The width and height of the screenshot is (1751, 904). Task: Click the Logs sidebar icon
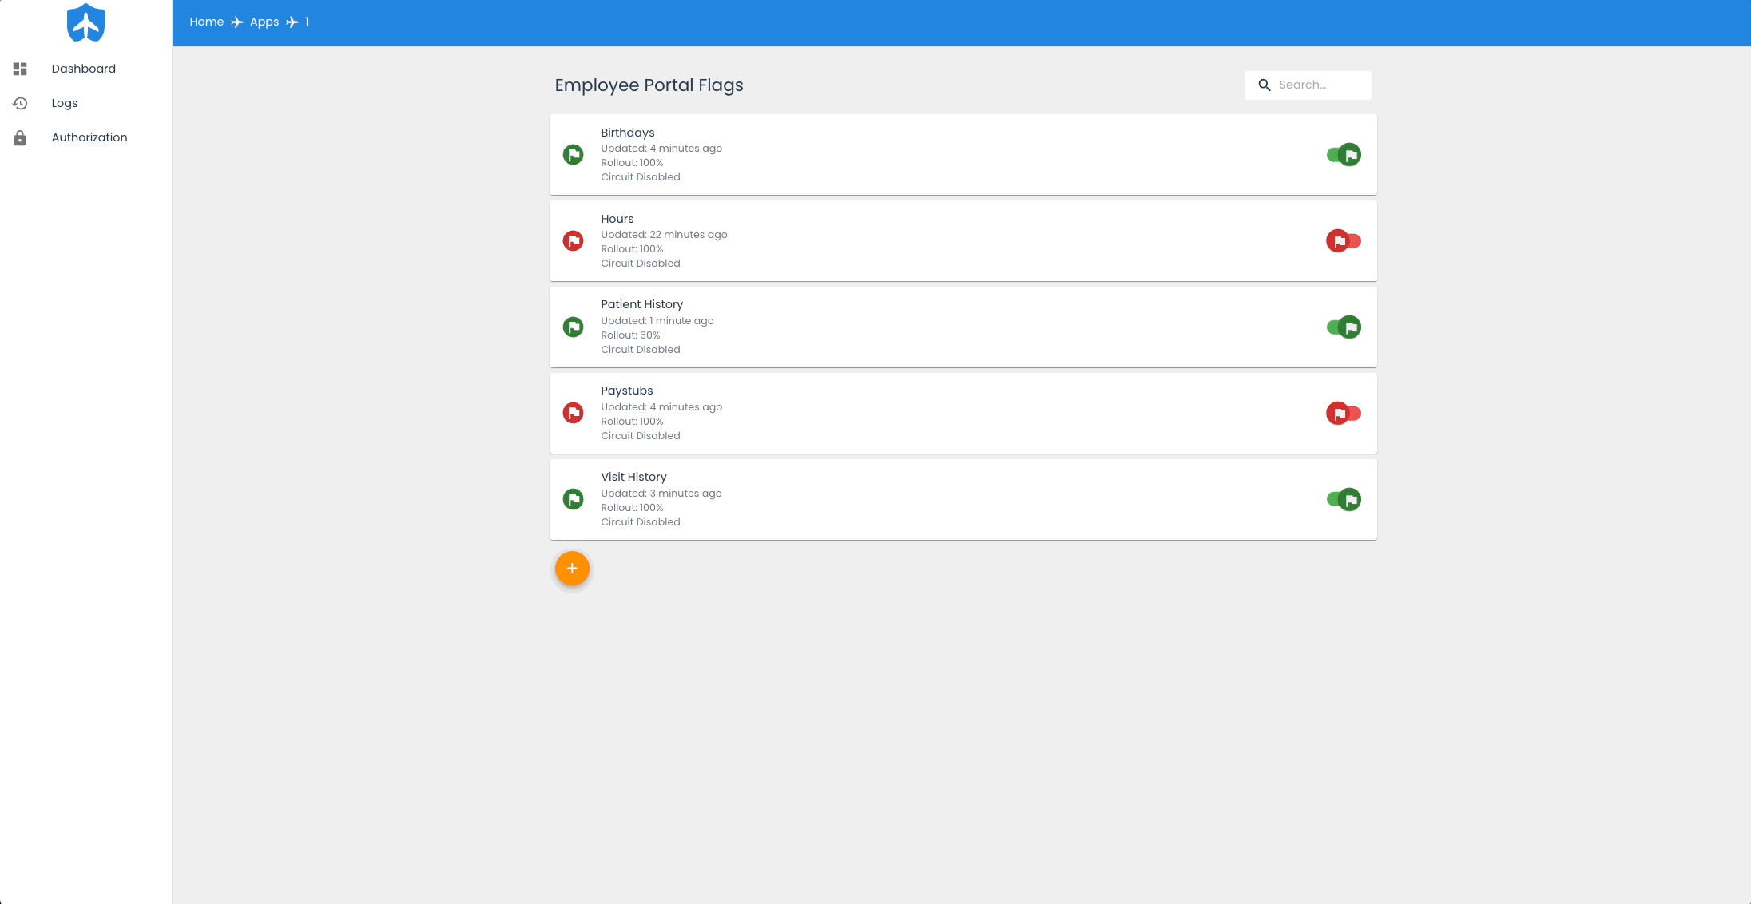coord(20,103)
